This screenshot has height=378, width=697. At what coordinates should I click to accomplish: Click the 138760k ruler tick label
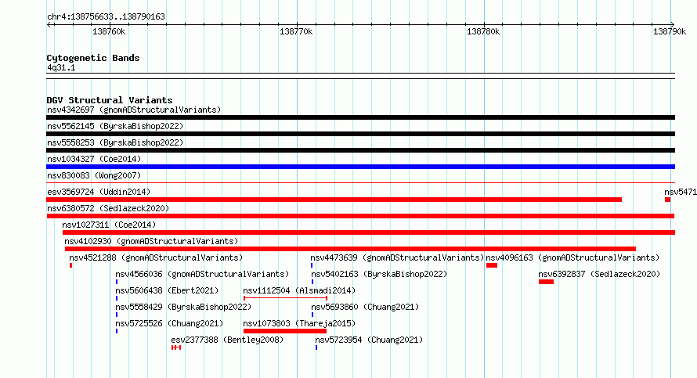pos(109,31)
